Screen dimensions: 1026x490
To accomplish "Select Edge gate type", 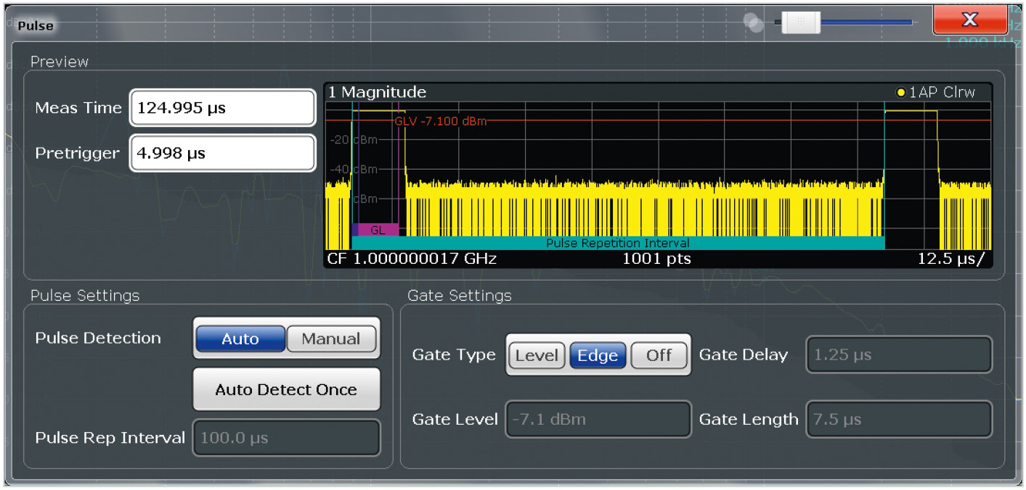I will [598, 355].
